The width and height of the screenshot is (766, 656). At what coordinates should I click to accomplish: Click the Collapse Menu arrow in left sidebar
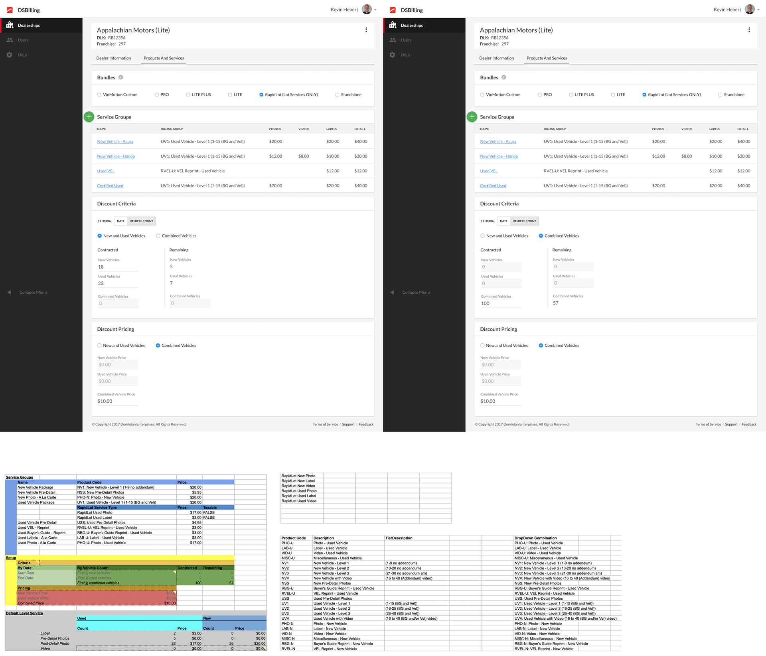pyautogui.click(x=9, y=292)
